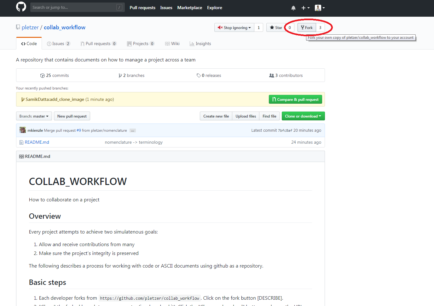Click the COLLAB_WORKFLOW heading
Image resolution: width=434 pixels, height=306 pixels.
[78, 181]
